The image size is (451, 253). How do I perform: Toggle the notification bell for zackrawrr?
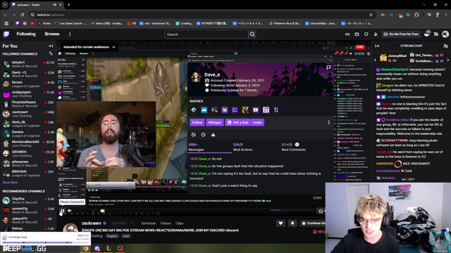292,223
